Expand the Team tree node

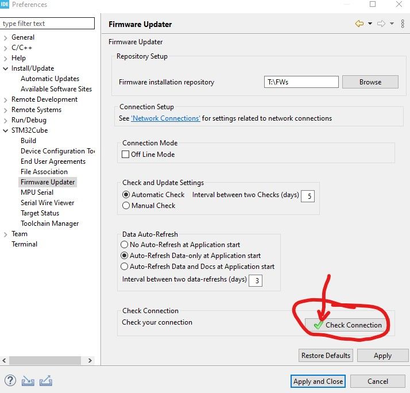tap(5, 234)
